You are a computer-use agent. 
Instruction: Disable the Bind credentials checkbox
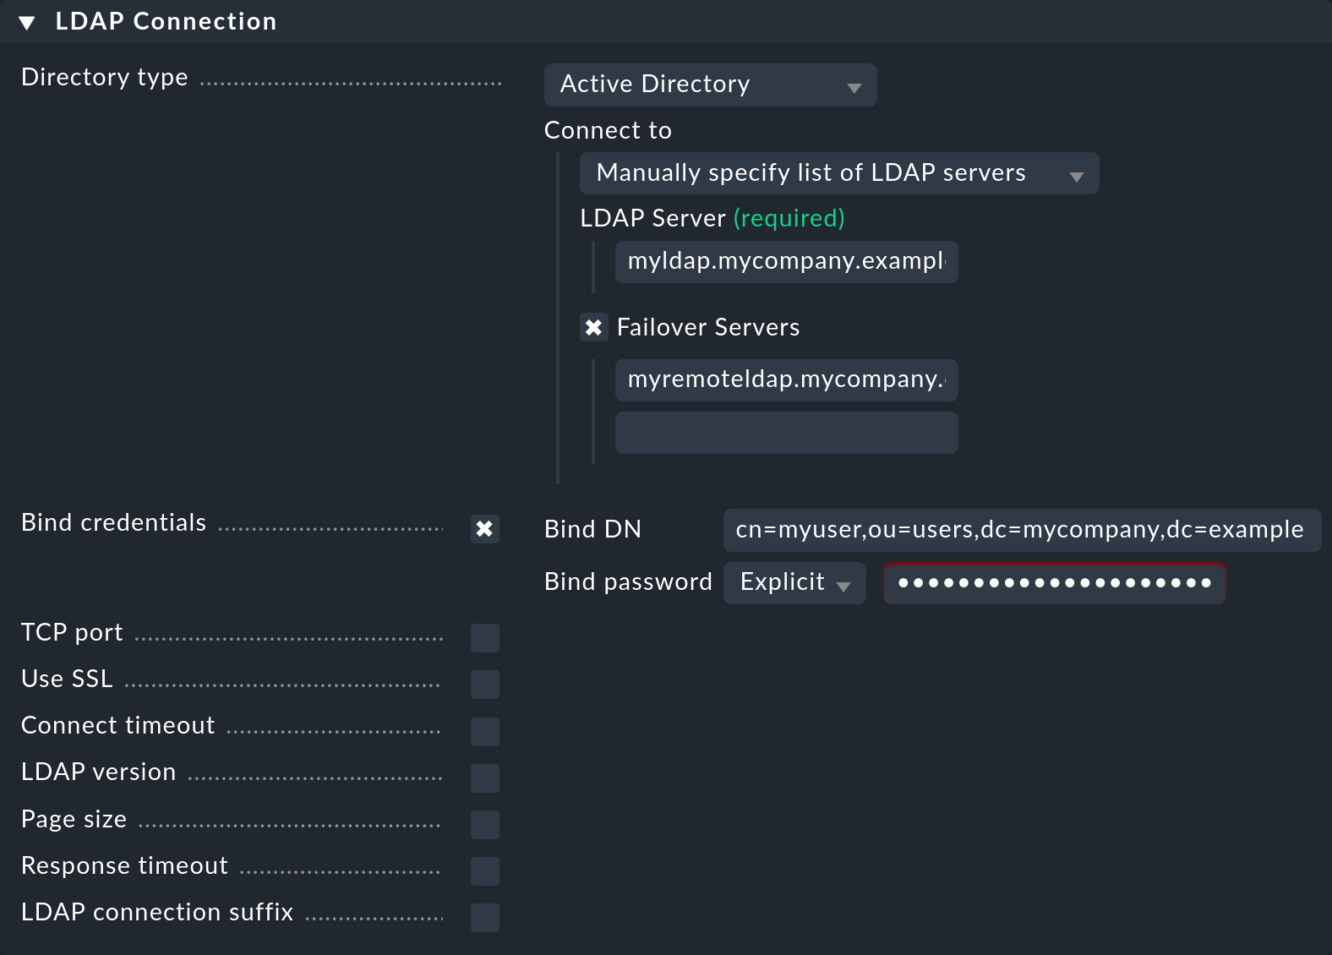coord(485,529)
